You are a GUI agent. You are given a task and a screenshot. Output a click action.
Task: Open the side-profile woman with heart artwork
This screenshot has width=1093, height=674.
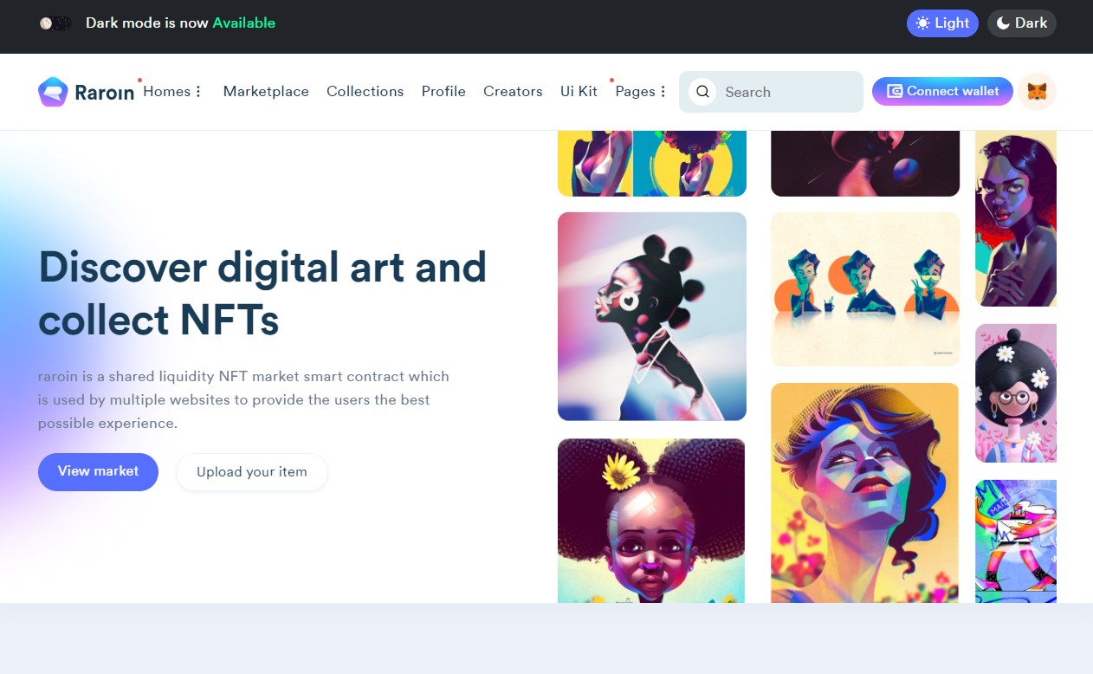pyautogui.click(x=652, y=316)
